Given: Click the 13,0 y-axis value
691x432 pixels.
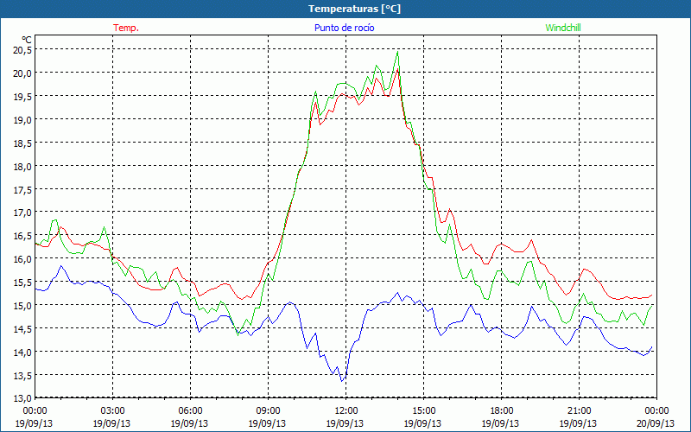Looking at the screenshot, I should [22, 399].
